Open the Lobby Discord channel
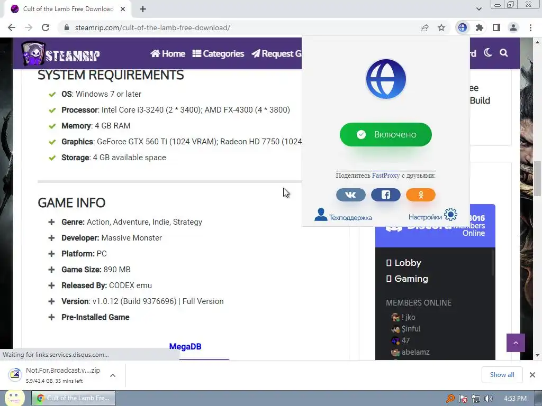Viewport: 542px width, 406px height. (x=403, y=263)
